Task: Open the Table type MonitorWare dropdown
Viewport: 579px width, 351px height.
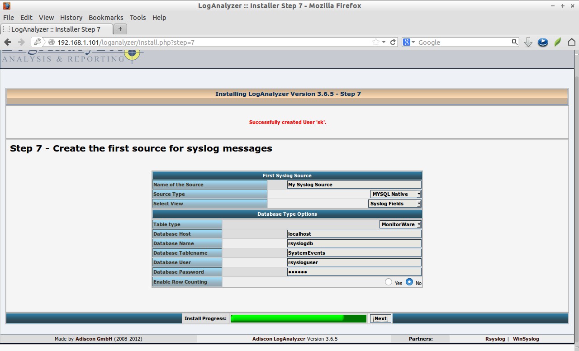Action: pyautogui.click(x=400, y=224)
